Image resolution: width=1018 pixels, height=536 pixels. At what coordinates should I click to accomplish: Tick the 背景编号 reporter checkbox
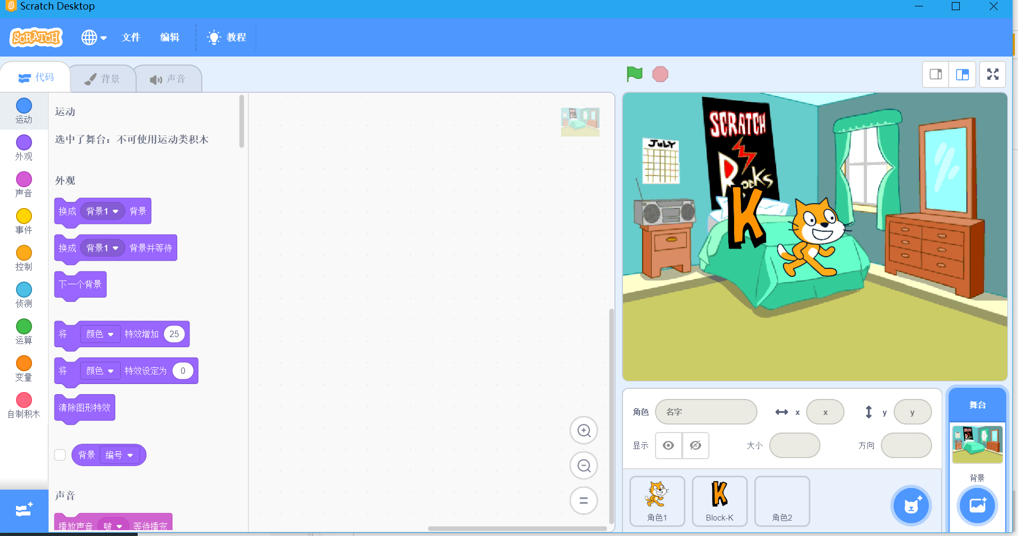(x=60, y=454)
